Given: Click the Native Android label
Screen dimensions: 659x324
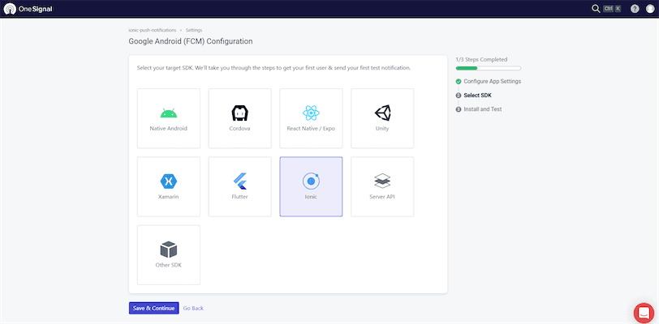Looking at the screenshot, I should click(169, 129).
